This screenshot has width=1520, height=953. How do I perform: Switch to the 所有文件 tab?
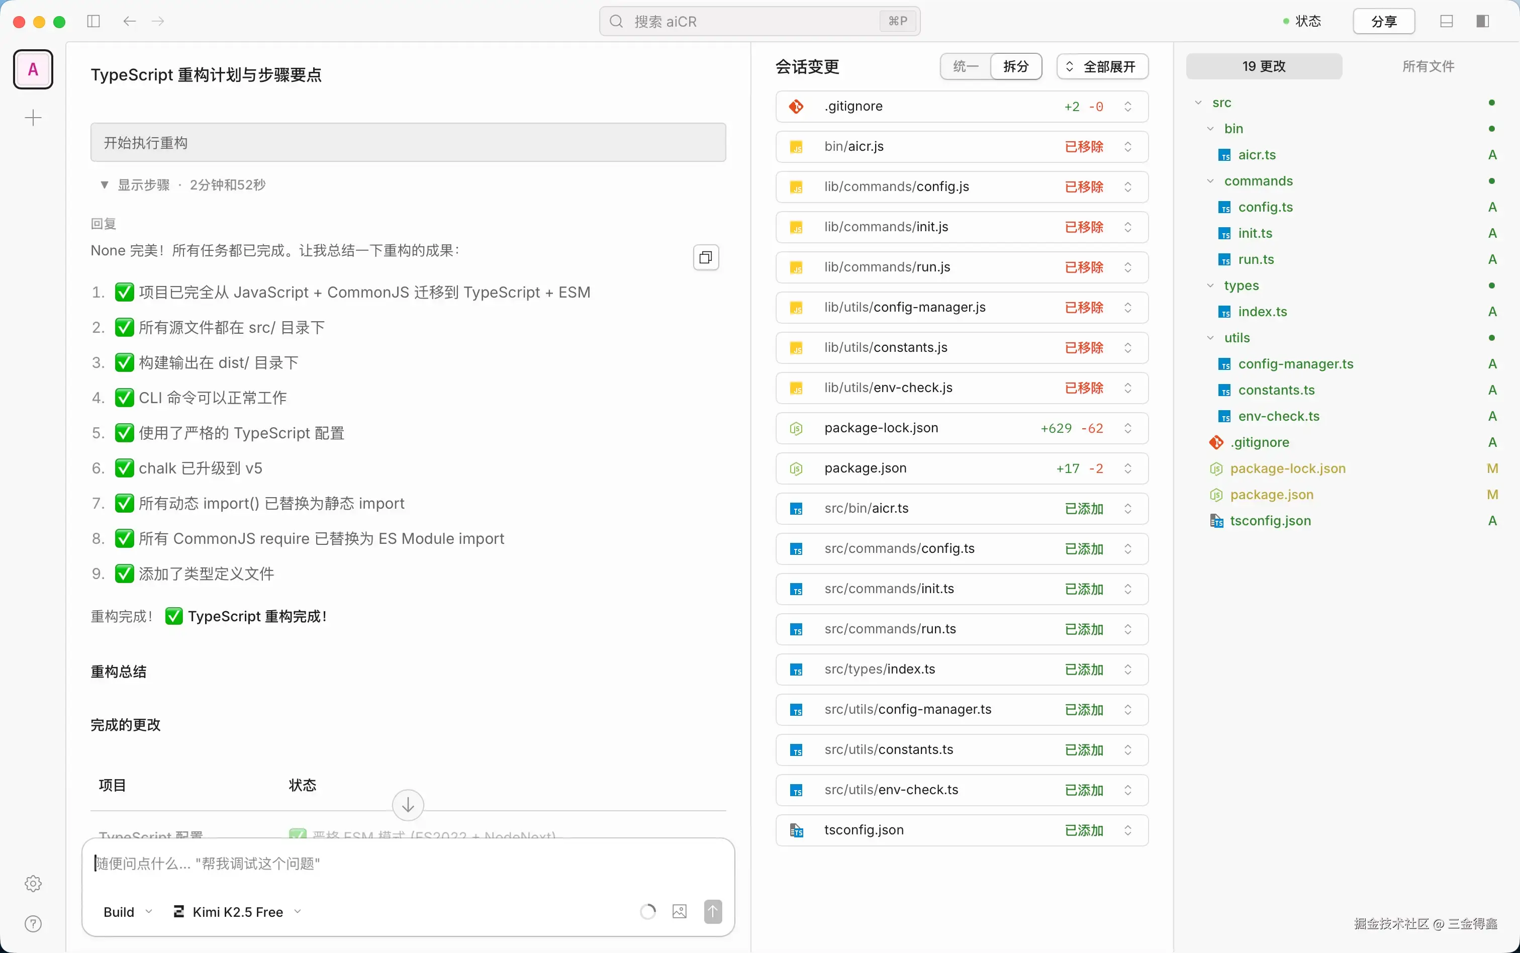point(1428,66)
